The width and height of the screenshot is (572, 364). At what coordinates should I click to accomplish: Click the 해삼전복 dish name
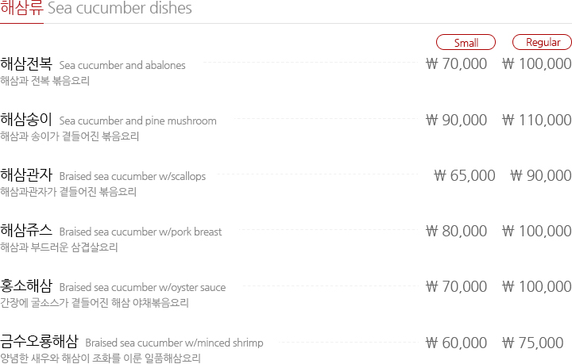pos(26,63)
